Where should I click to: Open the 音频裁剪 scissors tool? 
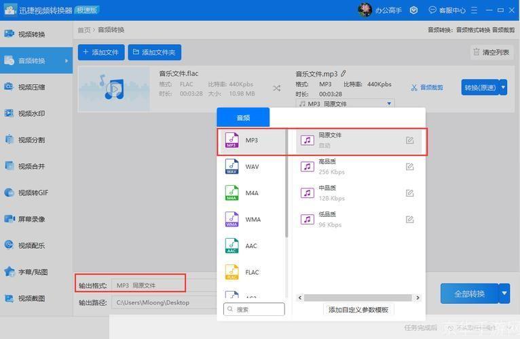[x=427, y=87]
